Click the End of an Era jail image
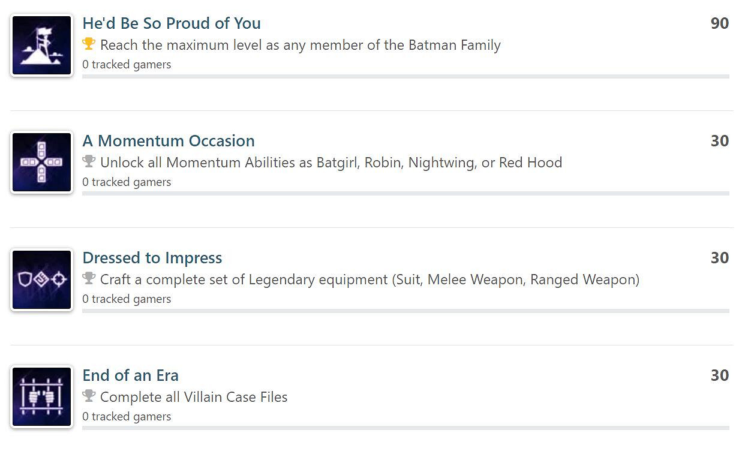 coord(41,397)
